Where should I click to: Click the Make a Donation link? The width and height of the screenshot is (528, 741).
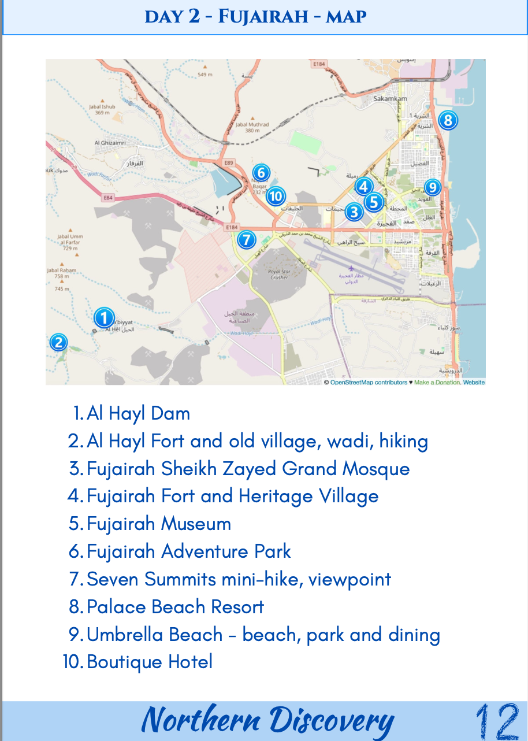[437, 383]
